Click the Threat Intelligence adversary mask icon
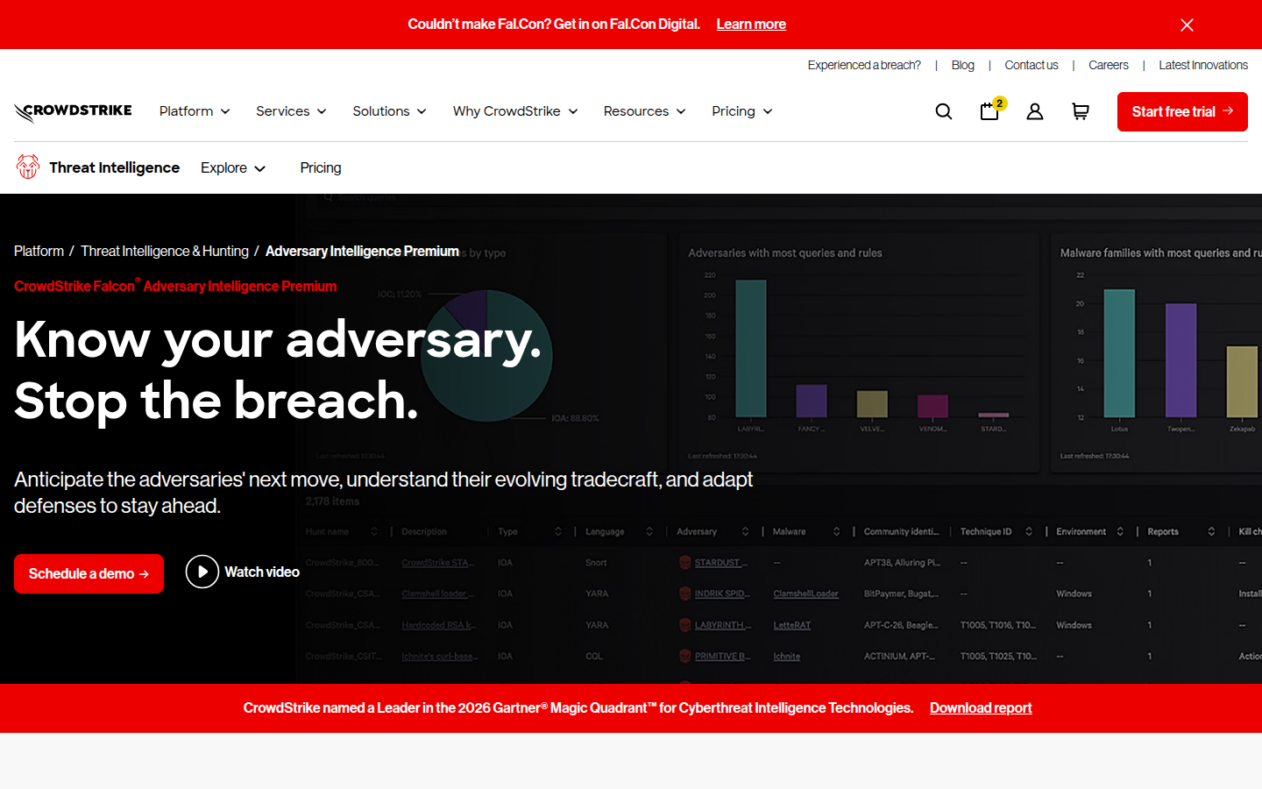Viewport: 1262px width, 789px height. click(x=28, y=167)
